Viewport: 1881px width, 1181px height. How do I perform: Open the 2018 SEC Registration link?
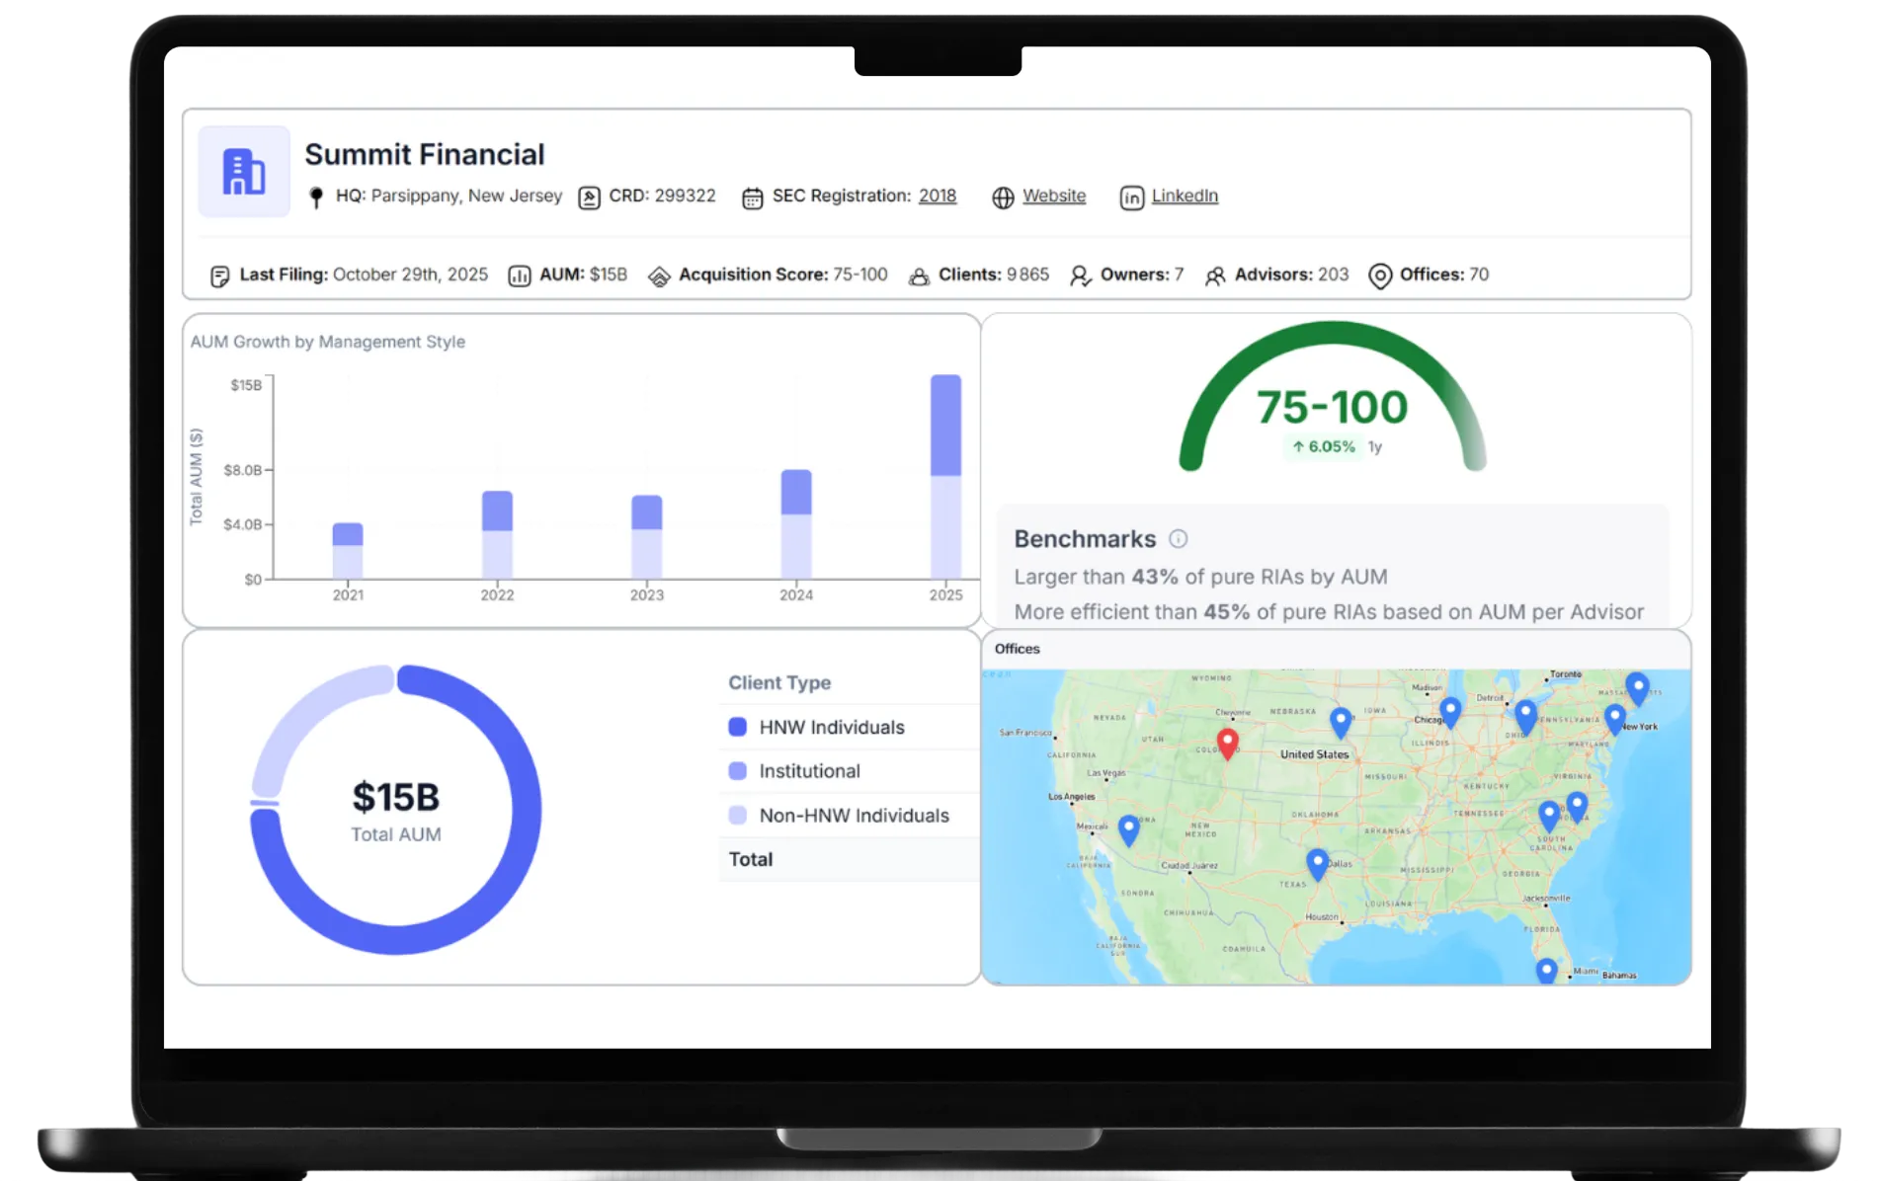point(938,196)
